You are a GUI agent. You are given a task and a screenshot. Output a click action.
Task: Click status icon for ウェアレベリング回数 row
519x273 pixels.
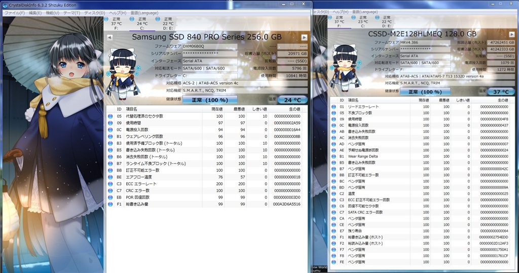(110, 136)
